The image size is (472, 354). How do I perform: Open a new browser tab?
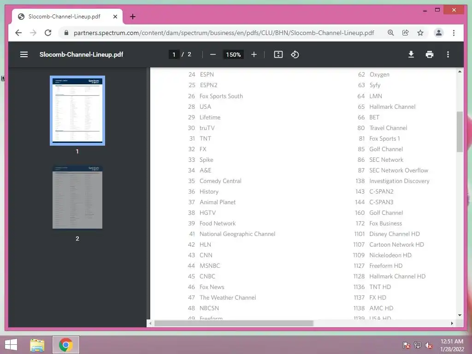(x=133, y=17)
